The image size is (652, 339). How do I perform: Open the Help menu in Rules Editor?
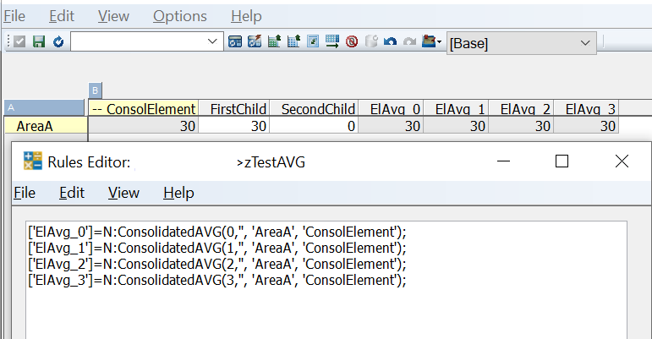[x=178, y=193]
